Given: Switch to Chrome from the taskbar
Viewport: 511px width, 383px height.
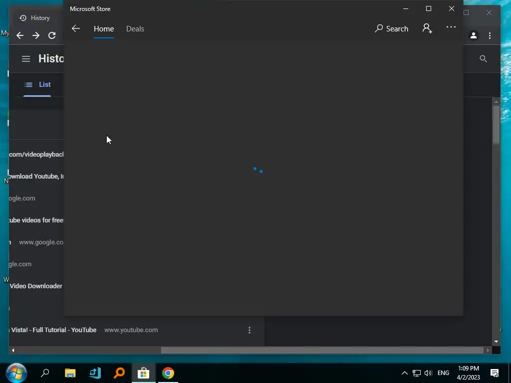Looking at the screenshot, I should point(168,373).
